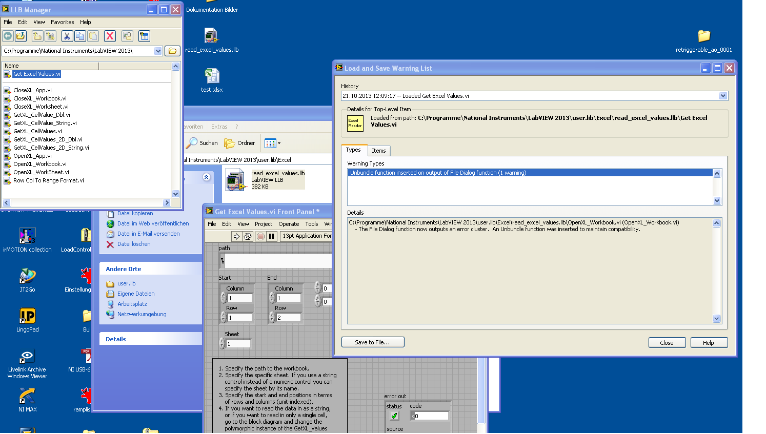Image resolution: width=766 pixels, height=434 pixels.
Task: Pause the VI with the pause button
Action: point(272,236)
